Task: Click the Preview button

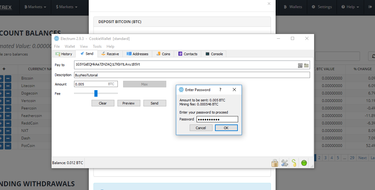Action: click(x=128, y=103)
